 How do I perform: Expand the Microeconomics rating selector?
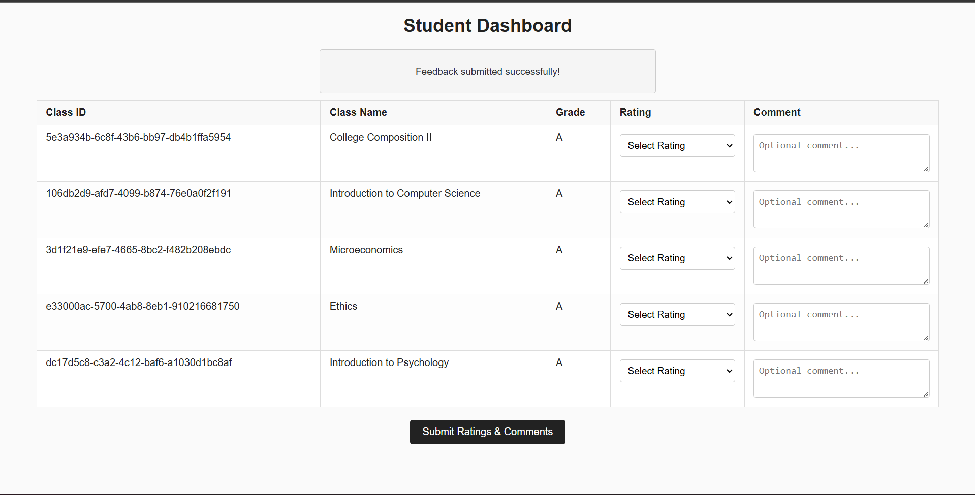pos(677,258)
